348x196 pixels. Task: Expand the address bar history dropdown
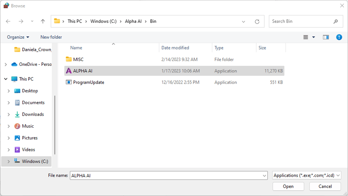point(244,22)
